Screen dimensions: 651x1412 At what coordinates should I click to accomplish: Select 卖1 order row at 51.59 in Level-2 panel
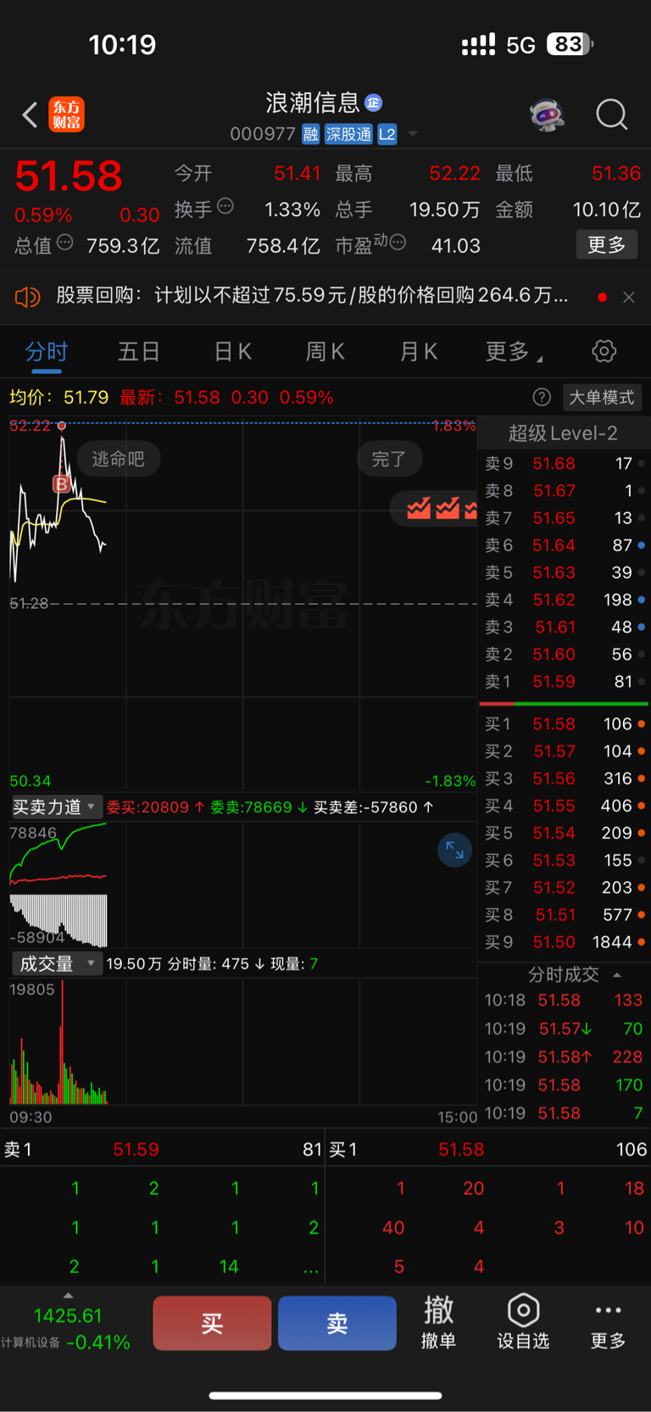tap(565, 682)
